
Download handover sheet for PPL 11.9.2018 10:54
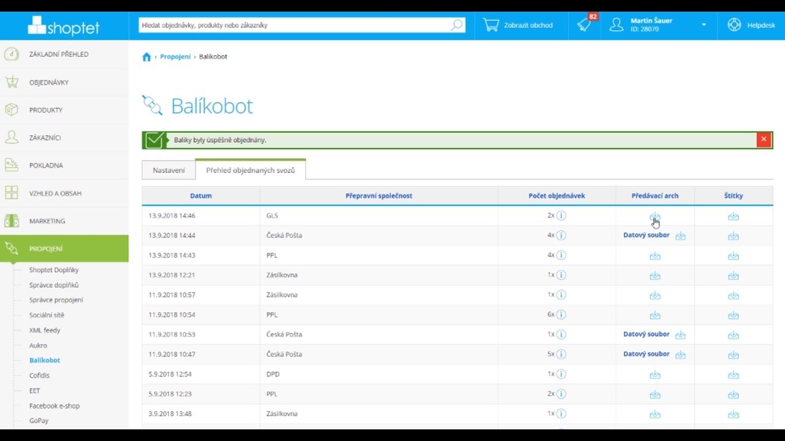pos(655,315)
